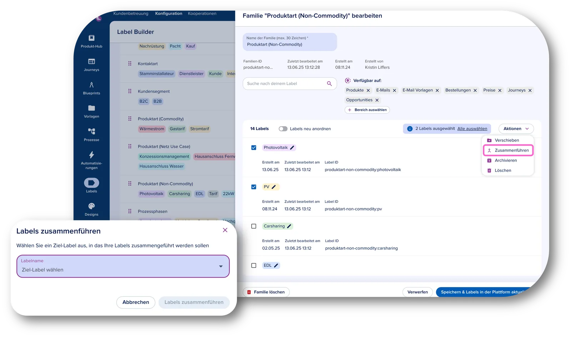
Task: Remove E-Mail Vorlagen area chip
Action: click(437, 91)
